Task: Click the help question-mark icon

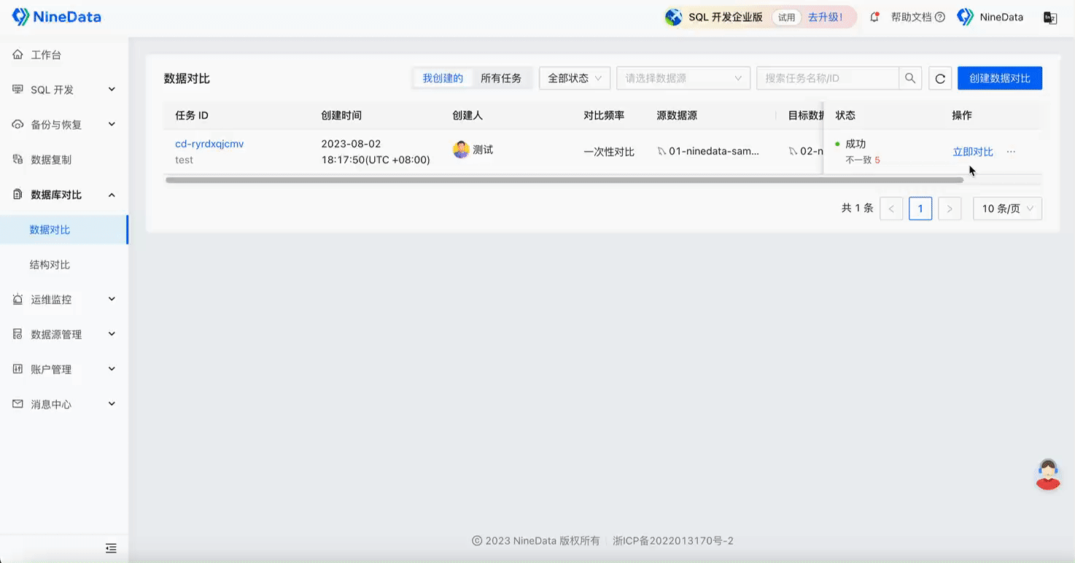Action: [x=940, y=17]
